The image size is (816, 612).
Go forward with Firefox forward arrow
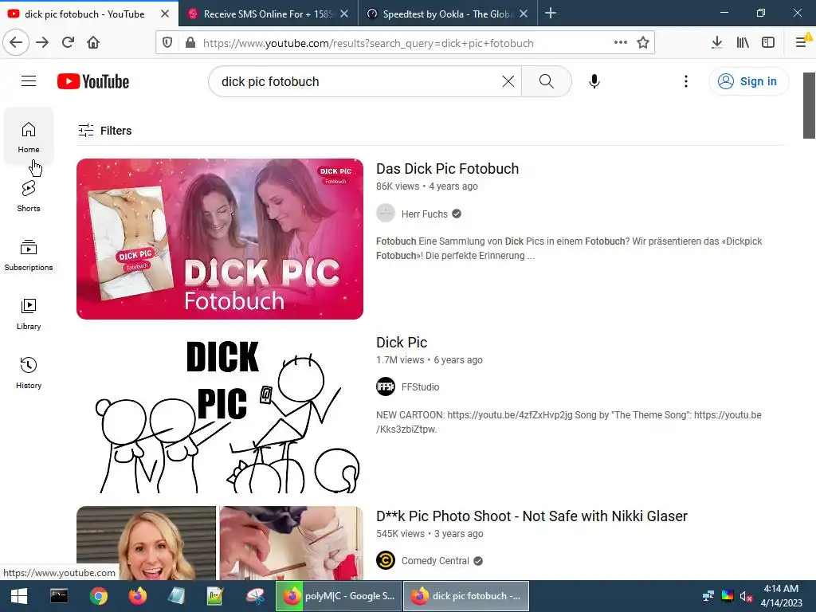42,43
